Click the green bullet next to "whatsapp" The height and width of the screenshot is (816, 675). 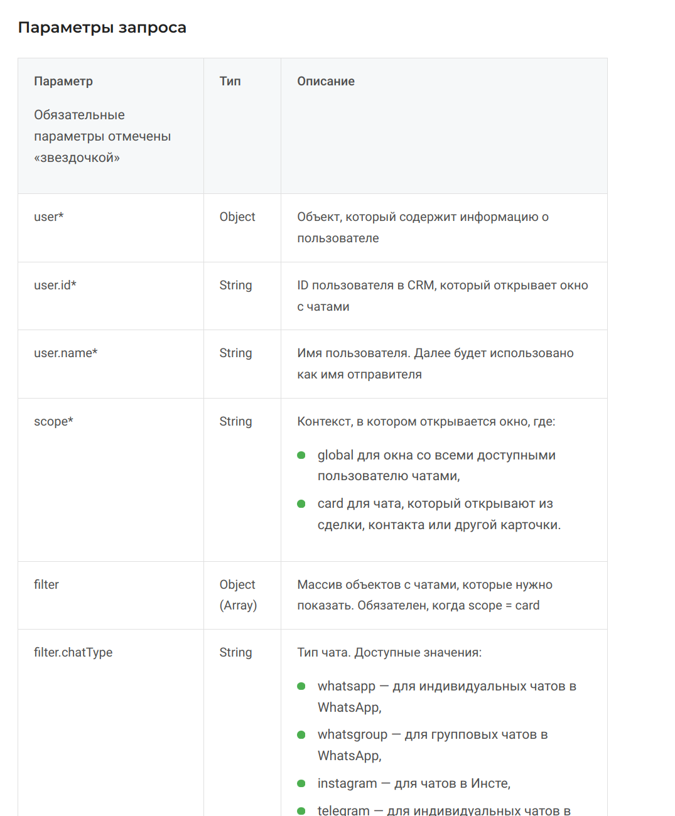301,686
